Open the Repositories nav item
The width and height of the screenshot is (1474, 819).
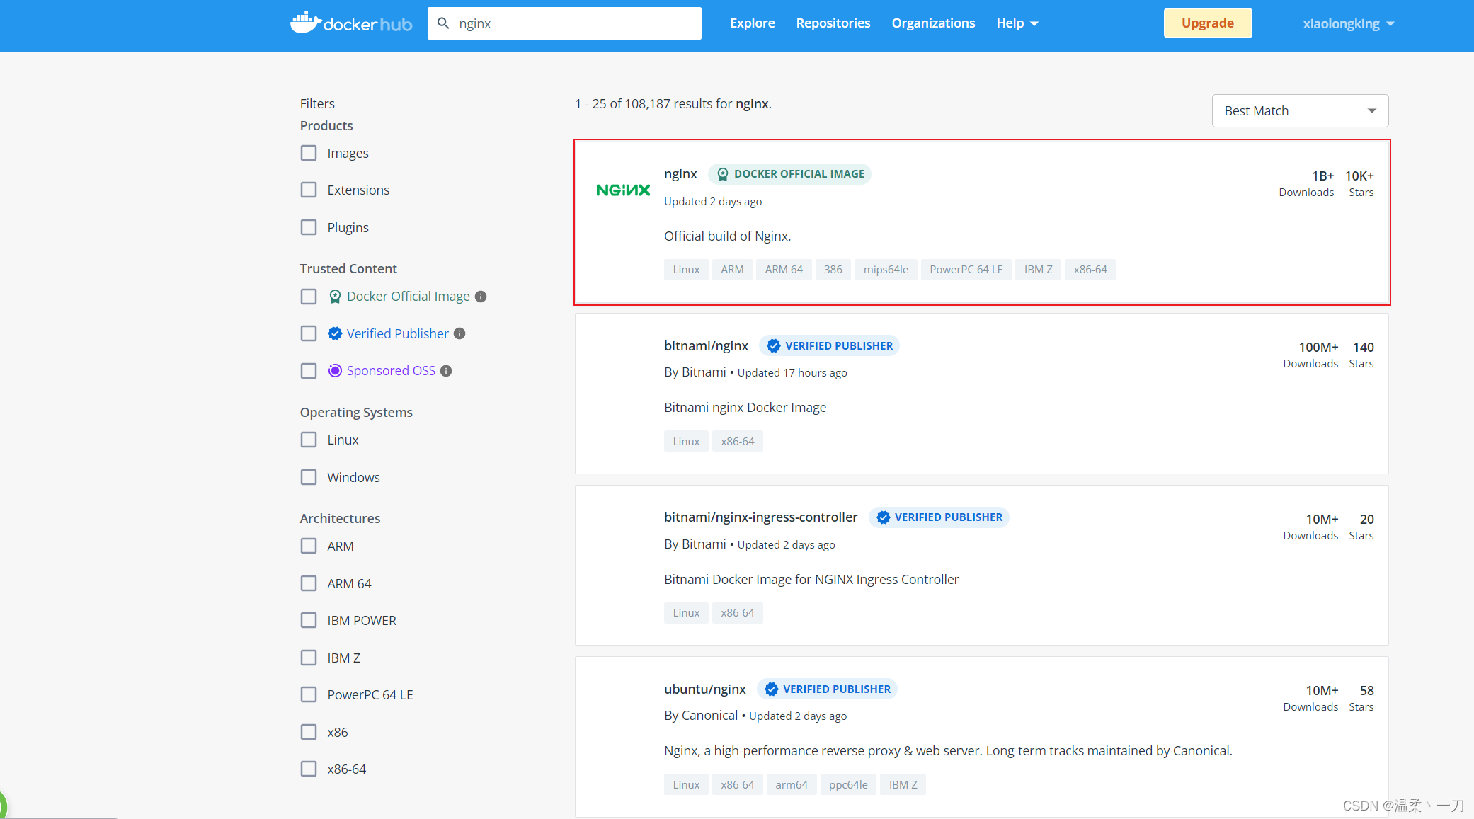[833, 23]
